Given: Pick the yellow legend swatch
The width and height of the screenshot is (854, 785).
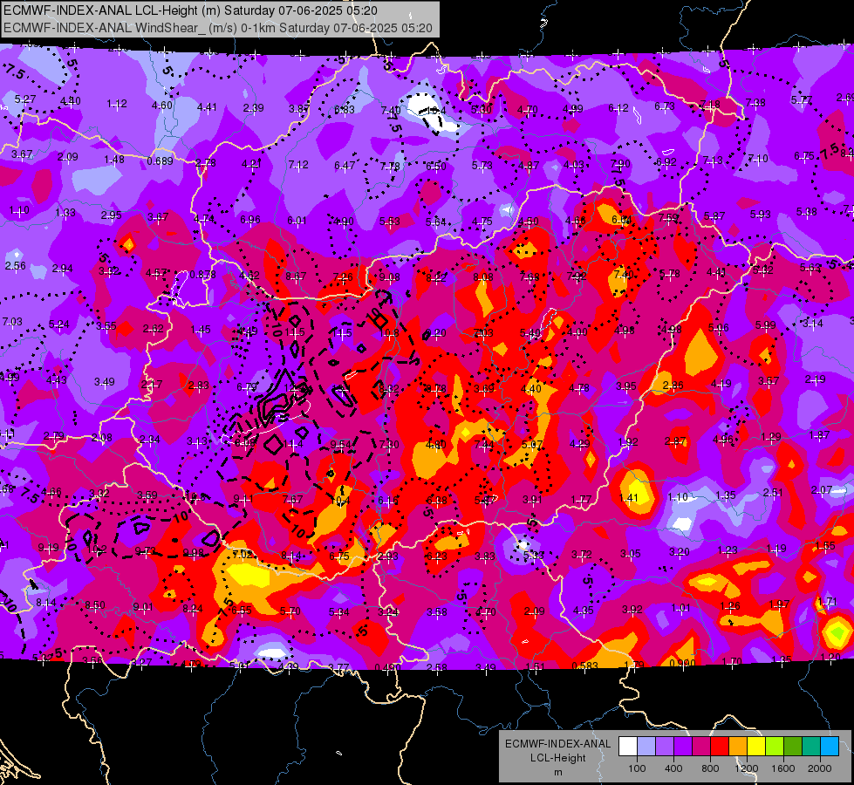Looking at the screenshot, I should point(756,747).
